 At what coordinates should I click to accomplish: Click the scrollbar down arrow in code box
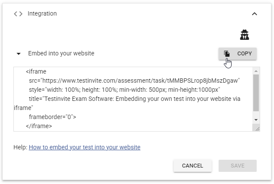tap(256, 120)
